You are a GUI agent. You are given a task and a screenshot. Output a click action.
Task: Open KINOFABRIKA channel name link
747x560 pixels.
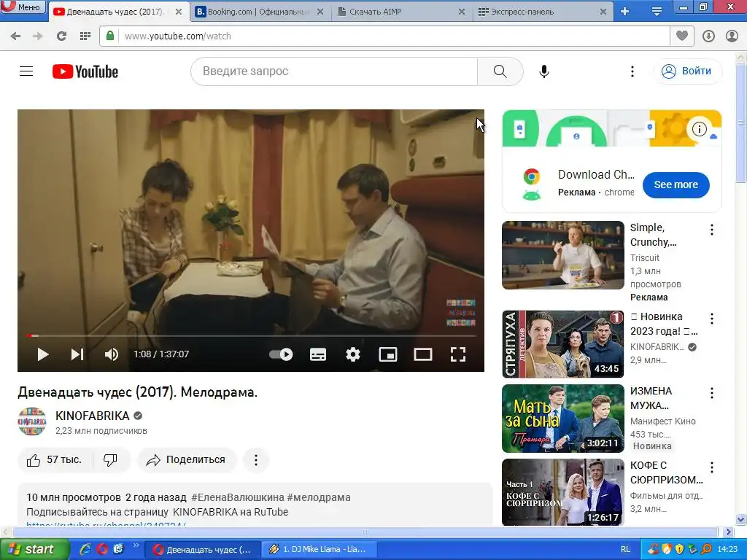pyautogui.click(x=93, y=416)
